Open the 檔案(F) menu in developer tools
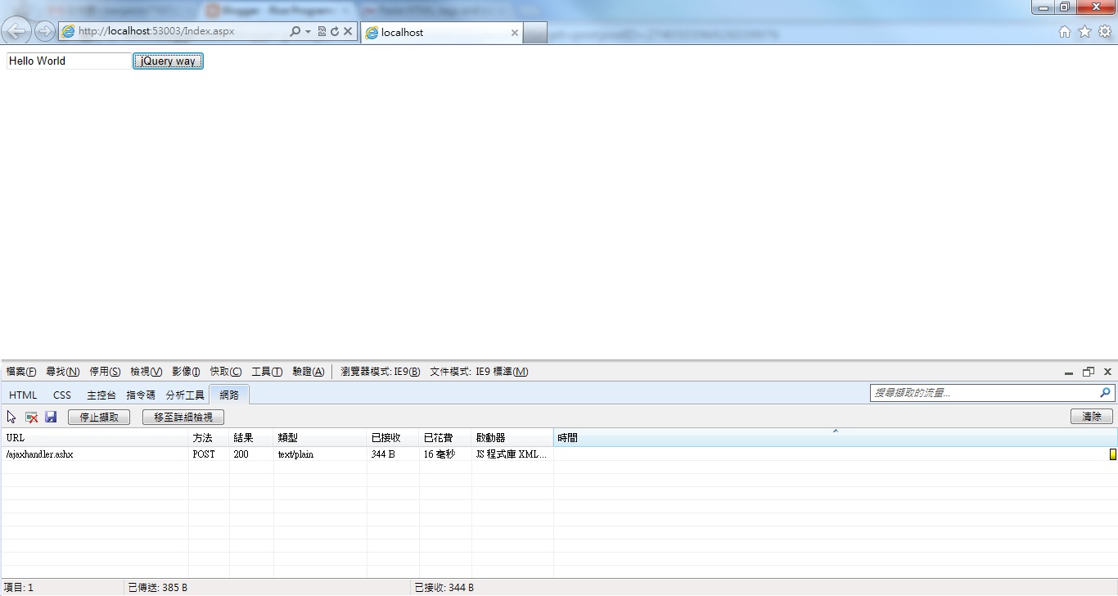1118x596 pixels. 21,372
